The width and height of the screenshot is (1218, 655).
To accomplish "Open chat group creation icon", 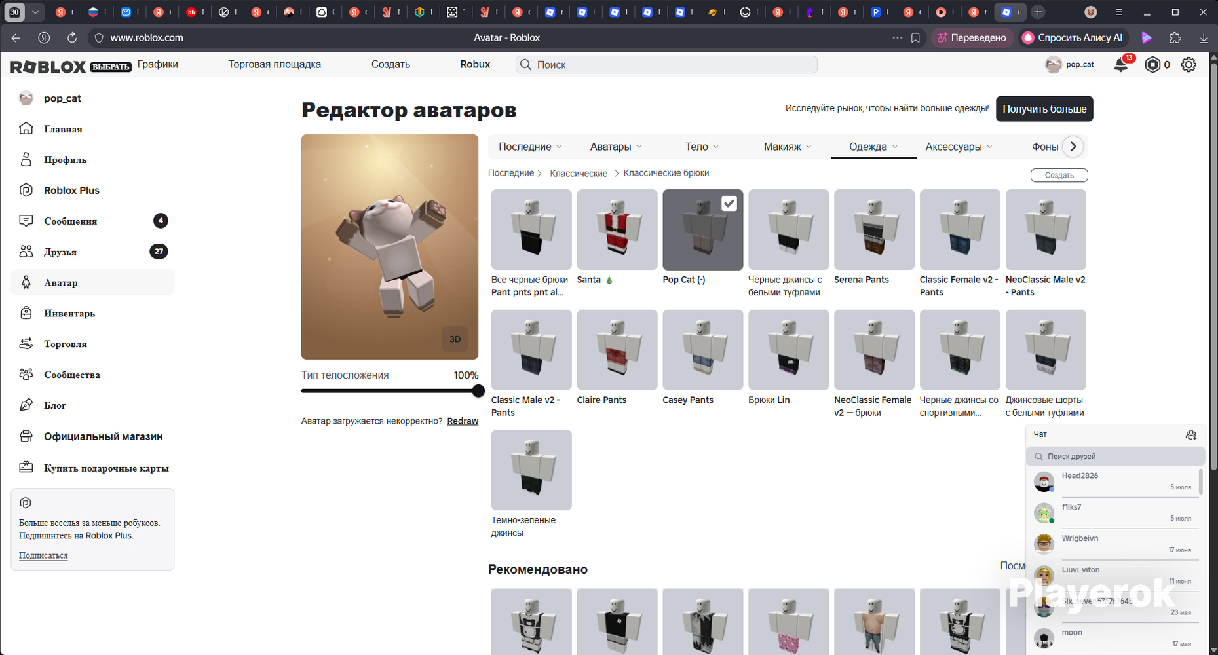I will [1191, 435].
